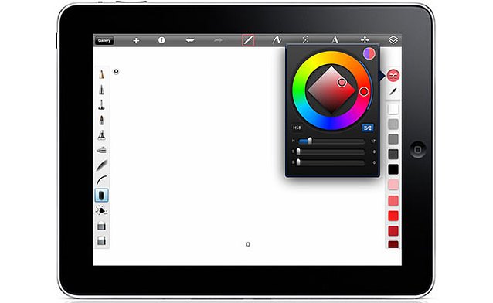
Task: Toggle the HSB color mode button
Action: click(x=297, y=128)
